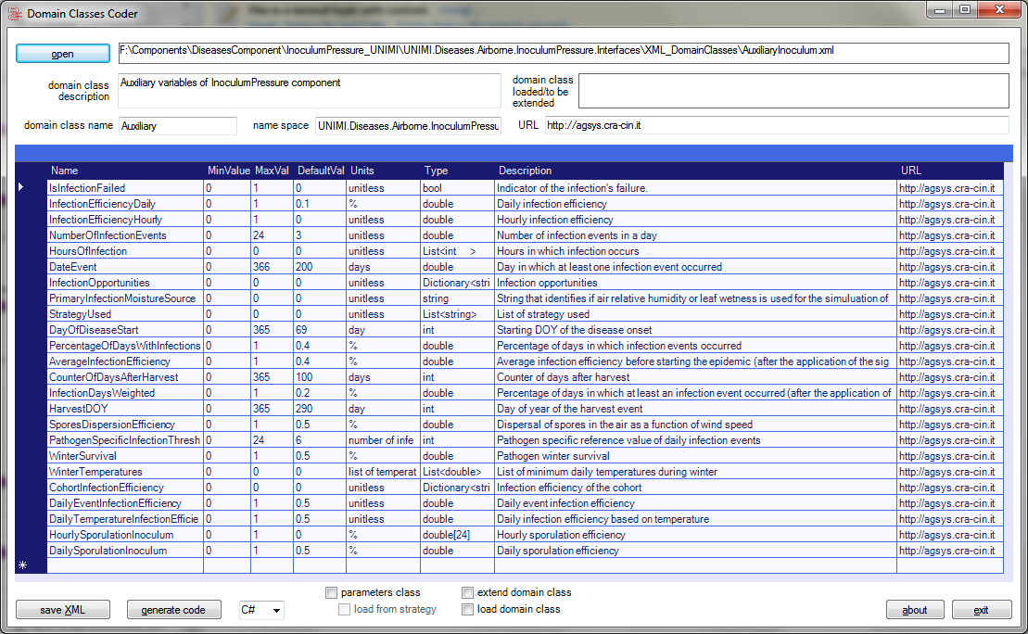Image resolution: width=1028 pixels, height=634 pixels.
Task: Click the double[24] type cell
Action: click(x=458, y=534)
